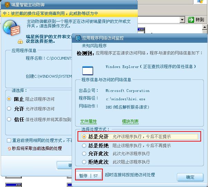Click the Rising lion shield title icon
The height and width of the screenshot is (187, 208).
pos(7,5)
